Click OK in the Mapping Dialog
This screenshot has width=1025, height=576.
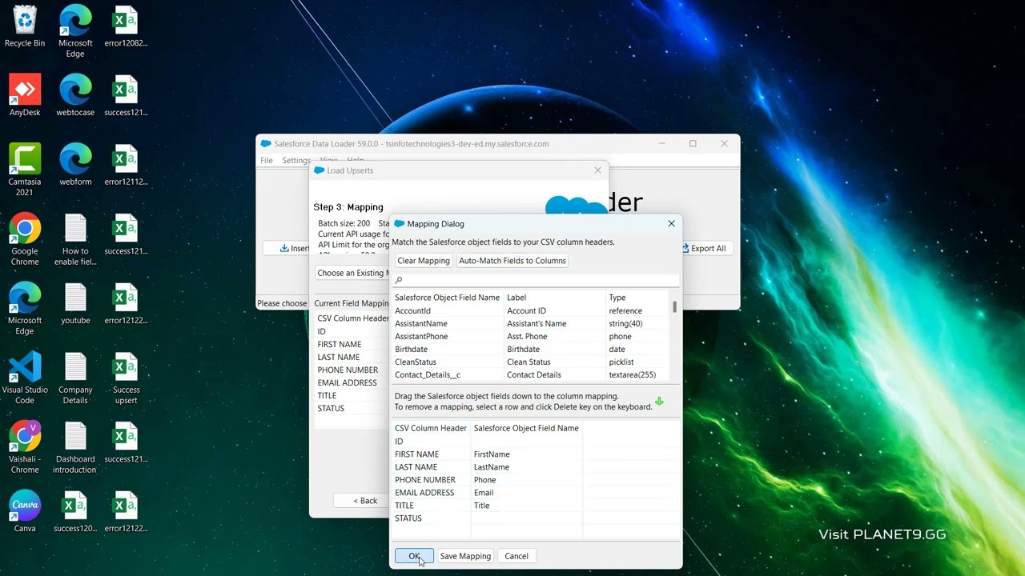coord(414,556)
